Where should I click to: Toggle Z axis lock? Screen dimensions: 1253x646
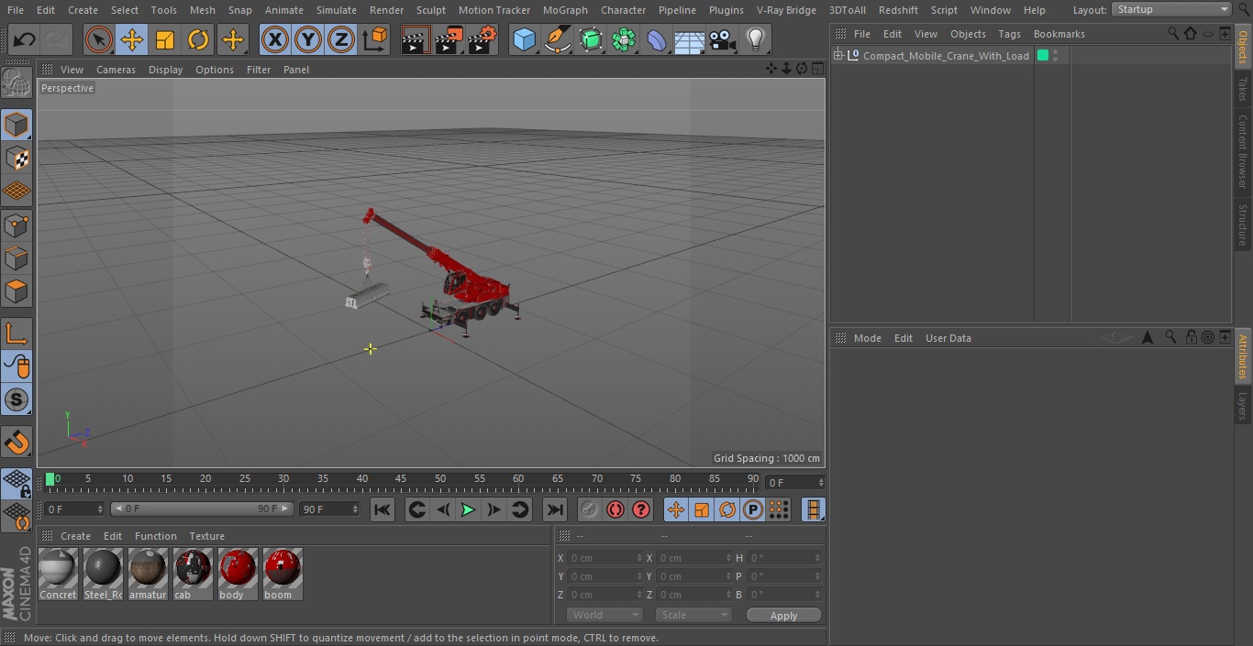(x=341, y=39)
